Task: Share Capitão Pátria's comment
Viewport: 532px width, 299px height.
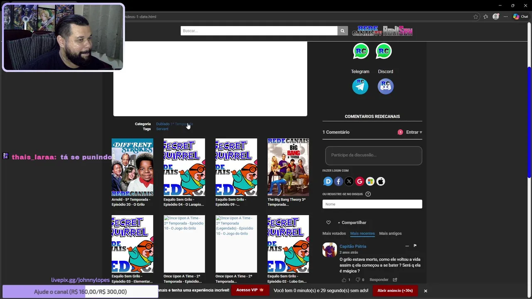Action: pos(395,280)
